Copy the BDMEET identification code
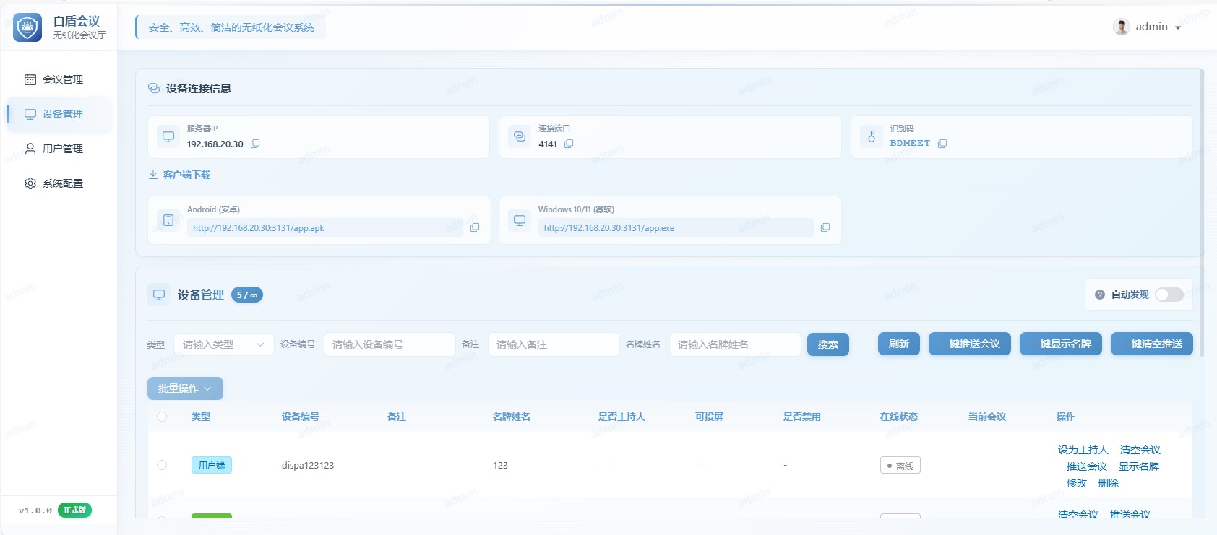Image resolution: width=1217 pixels, height=535 pixels. [942, 144]
